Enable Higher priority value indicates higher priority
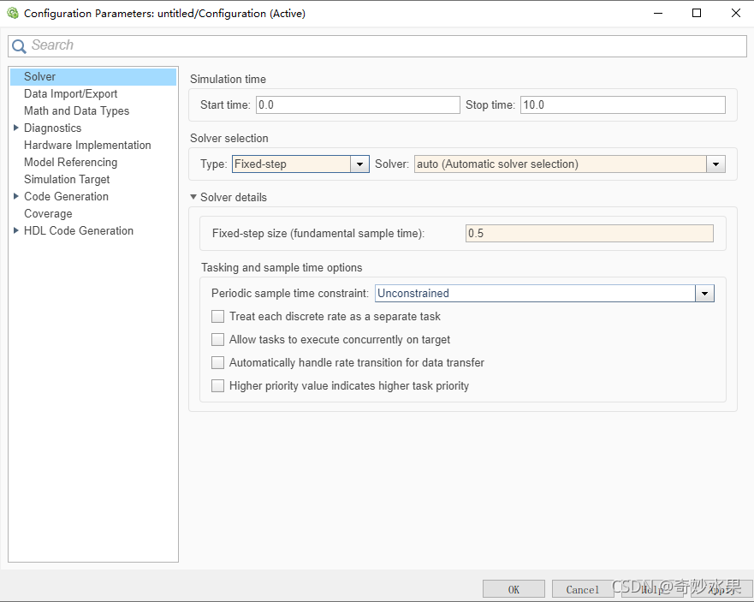This screenshot has height=602, width=754. pos(218,386)
